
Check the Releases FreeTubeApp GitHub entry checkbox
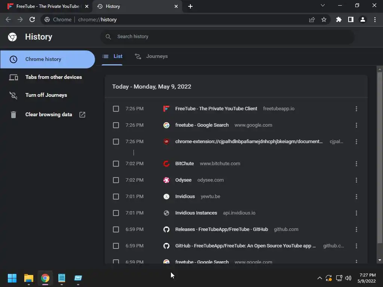(x=116, y=229)
